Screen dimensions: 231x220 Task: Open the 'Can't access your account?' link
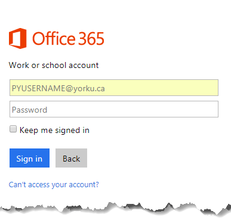point(54,185)
